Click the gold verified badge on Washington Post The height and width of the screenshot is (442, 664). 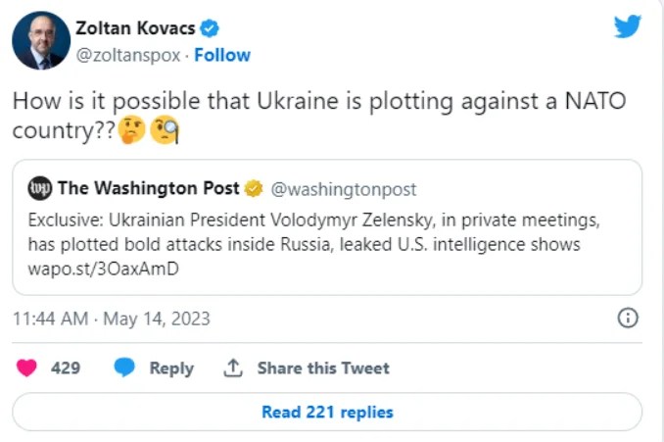click(x=253, y=188)
